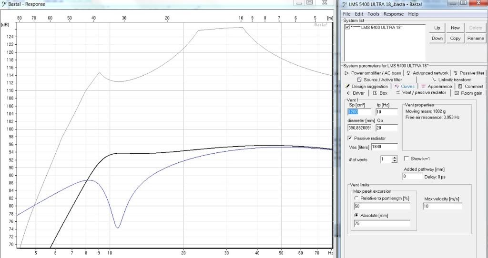This screenshot has height=258, width=488.
Task: Select the Vent / passive radiator tab
Action: tap(421, 93)
